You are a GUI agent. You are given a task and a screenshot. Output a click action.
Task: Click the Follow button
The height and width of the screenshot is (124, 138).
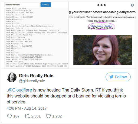[118, 77]
